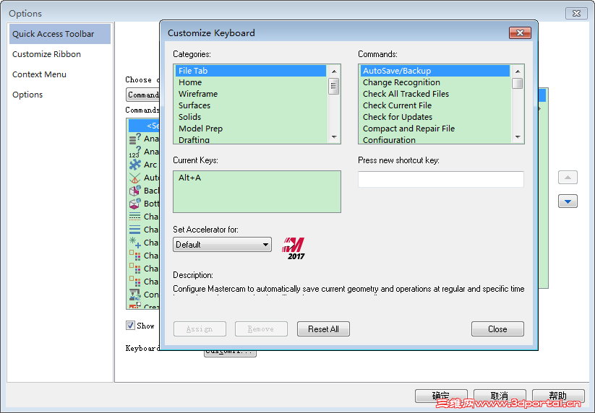Select Check for Updates command
The image size is (595, 413).
(x=435, y=117)
